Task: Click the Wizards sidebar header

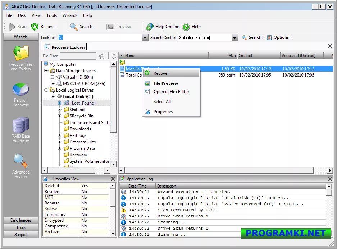Action: click(21, 37)
